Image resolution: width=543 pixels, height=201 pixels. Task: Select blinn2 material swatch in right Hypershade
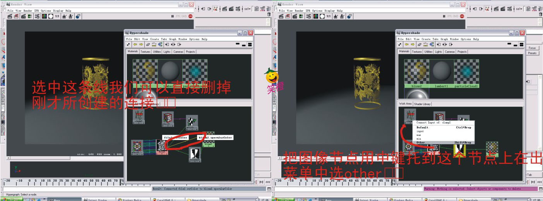pyautogui.click(x=416, y=73)
